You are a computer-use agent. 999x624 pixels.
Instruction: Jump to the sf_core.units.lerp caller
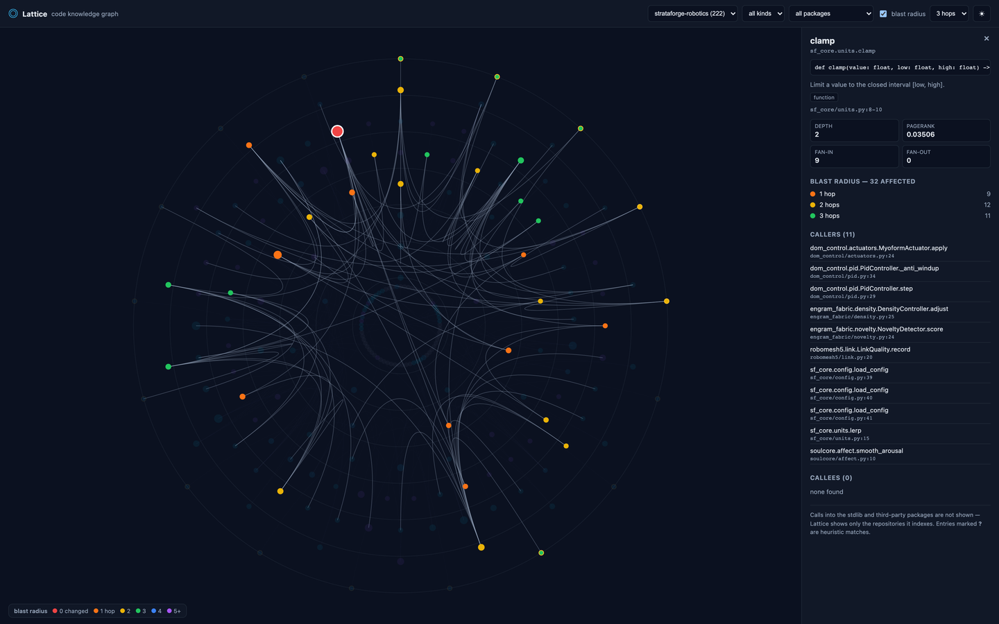pos(900,434)
